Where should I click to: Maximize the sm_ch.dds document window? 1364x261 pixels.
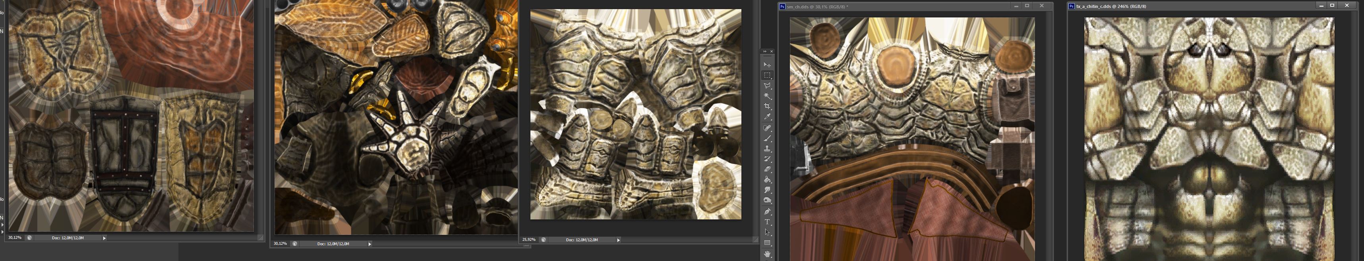tap(1027, 6)
